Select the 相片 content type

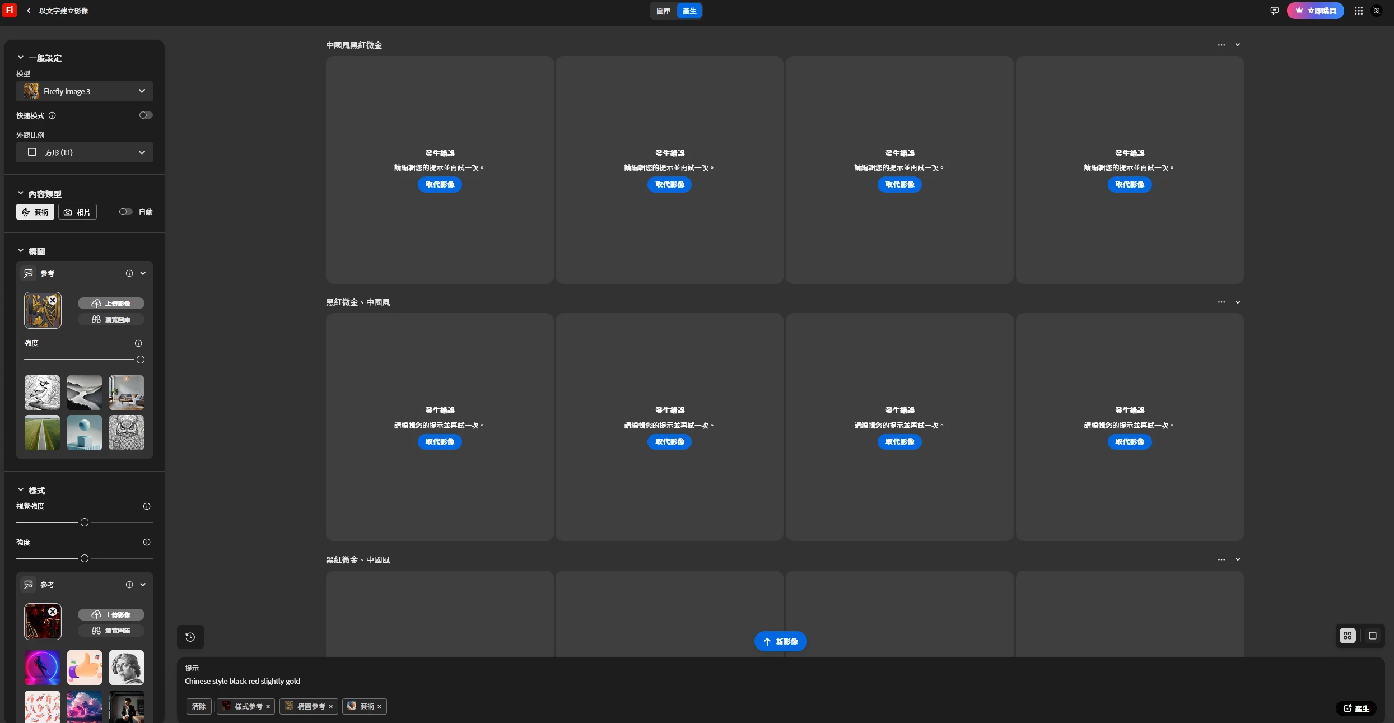77,212
